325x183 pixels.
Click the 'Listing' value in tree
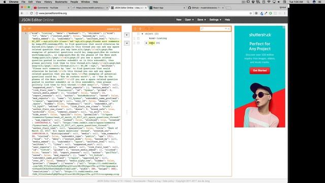tap(162, 39)
